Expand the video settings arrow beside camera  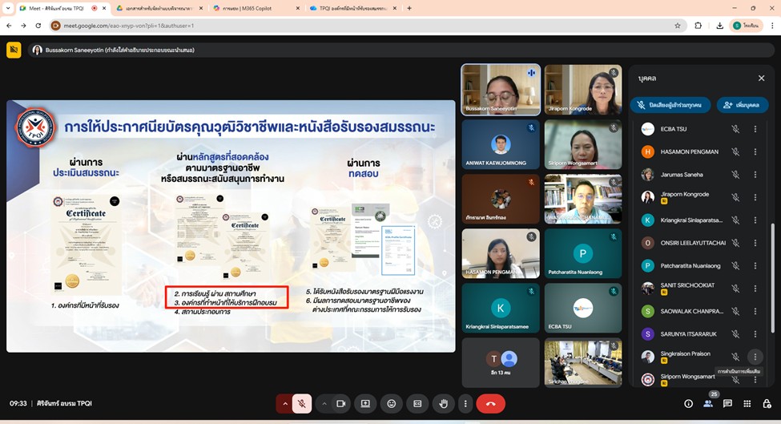point(324,404)
